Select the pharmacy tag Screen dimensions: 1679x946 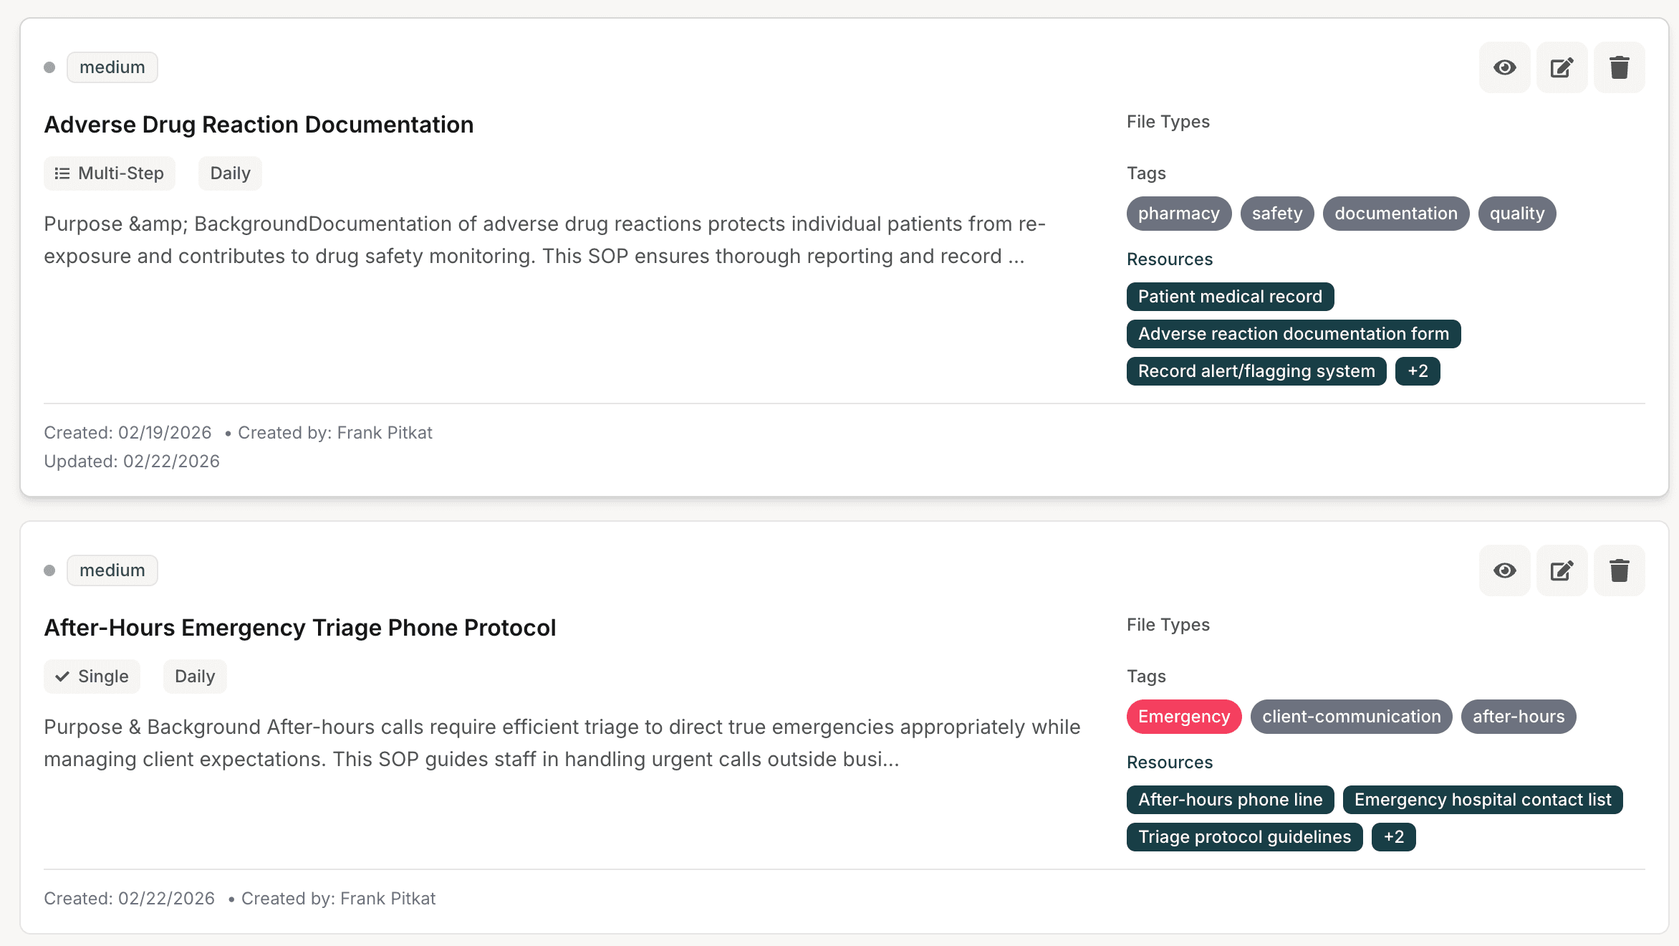click(x=1178, y=214)
